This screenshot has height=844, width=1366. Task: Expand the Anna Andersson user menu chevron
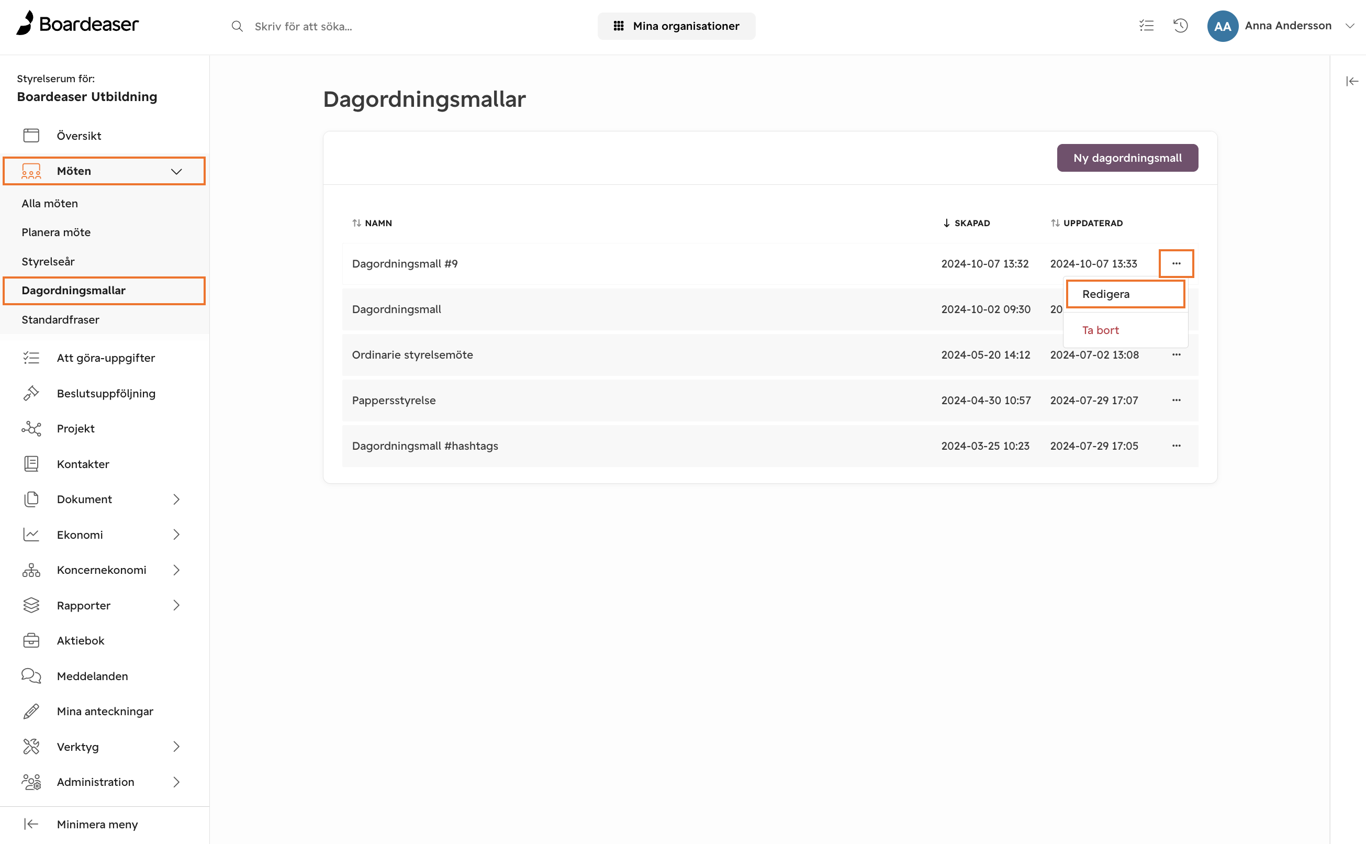[1350, 26]
